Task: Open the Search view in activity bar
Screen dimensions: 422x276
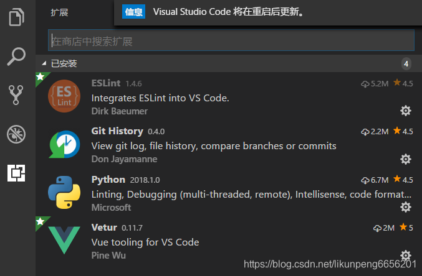Action: pos(16,57)
